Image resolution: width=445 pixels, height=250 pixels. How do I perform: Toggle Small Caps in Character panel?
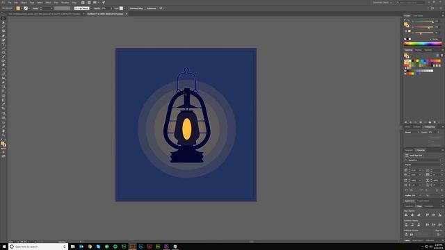click(x=412, y=190)
